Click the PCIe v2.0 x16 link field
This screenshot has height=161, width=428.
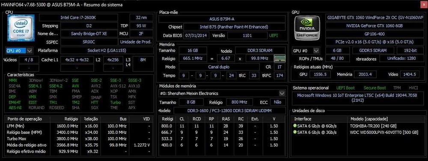pyautogui.click(x=375, y=42)
